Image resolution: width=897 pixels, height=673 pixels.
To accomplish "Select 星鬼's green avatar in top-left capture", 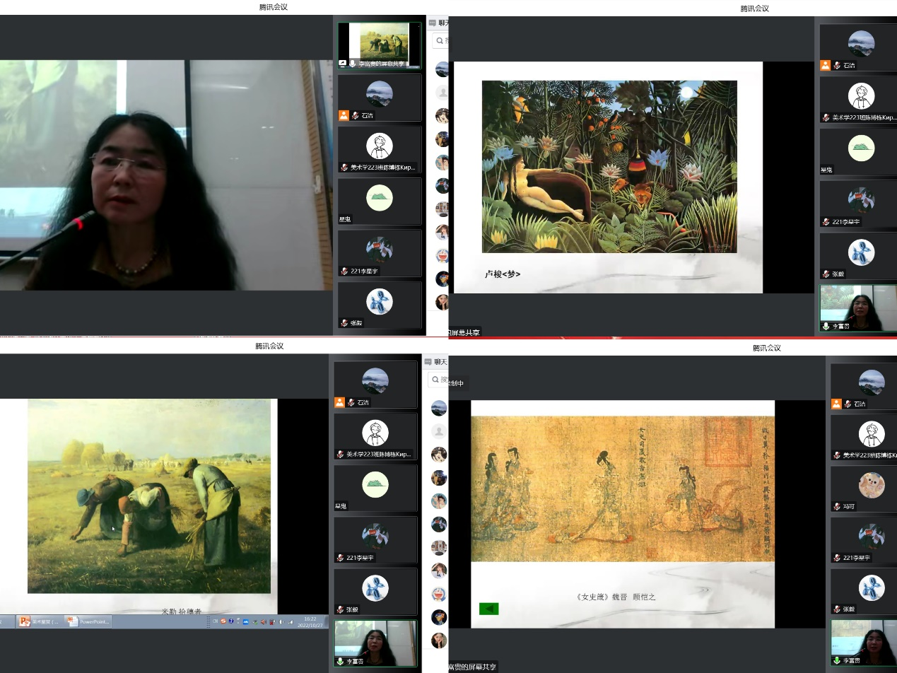I will (x=380, y=197).
